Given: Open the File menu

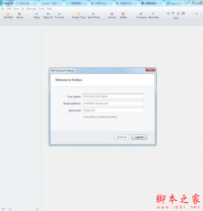Looking at the screenshot, I should tap(3, 9).
